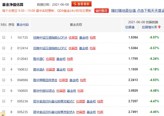Select estimated value 1.1795

(133, 59)
